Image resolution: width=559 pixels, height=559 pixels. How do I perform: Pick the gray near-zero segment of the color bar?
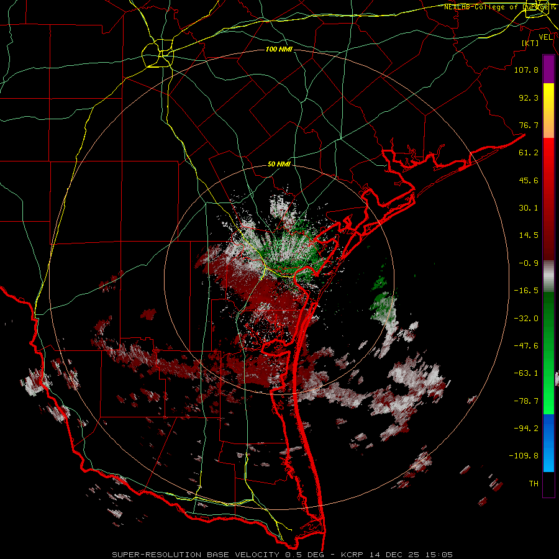(x=548, y=276)
